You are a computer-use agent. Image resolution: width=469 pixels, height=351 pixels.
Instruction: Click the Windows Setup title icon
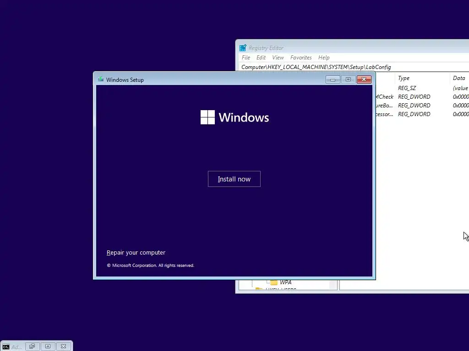click(x=101, y=80)
